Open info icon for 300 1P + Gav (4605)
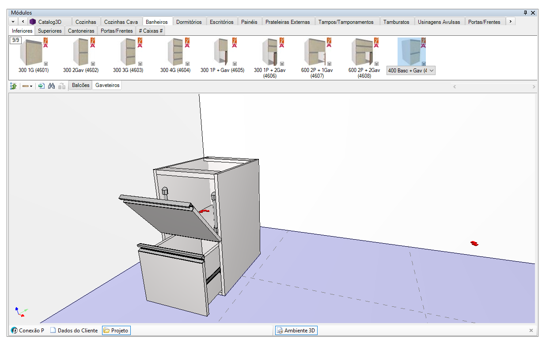Image resolution: width=542 pixels, height=339 pixels. (x=235, y=42)
